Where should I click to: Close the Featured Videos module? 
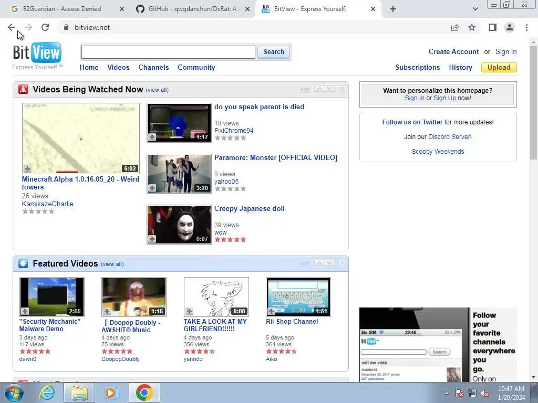342,262
